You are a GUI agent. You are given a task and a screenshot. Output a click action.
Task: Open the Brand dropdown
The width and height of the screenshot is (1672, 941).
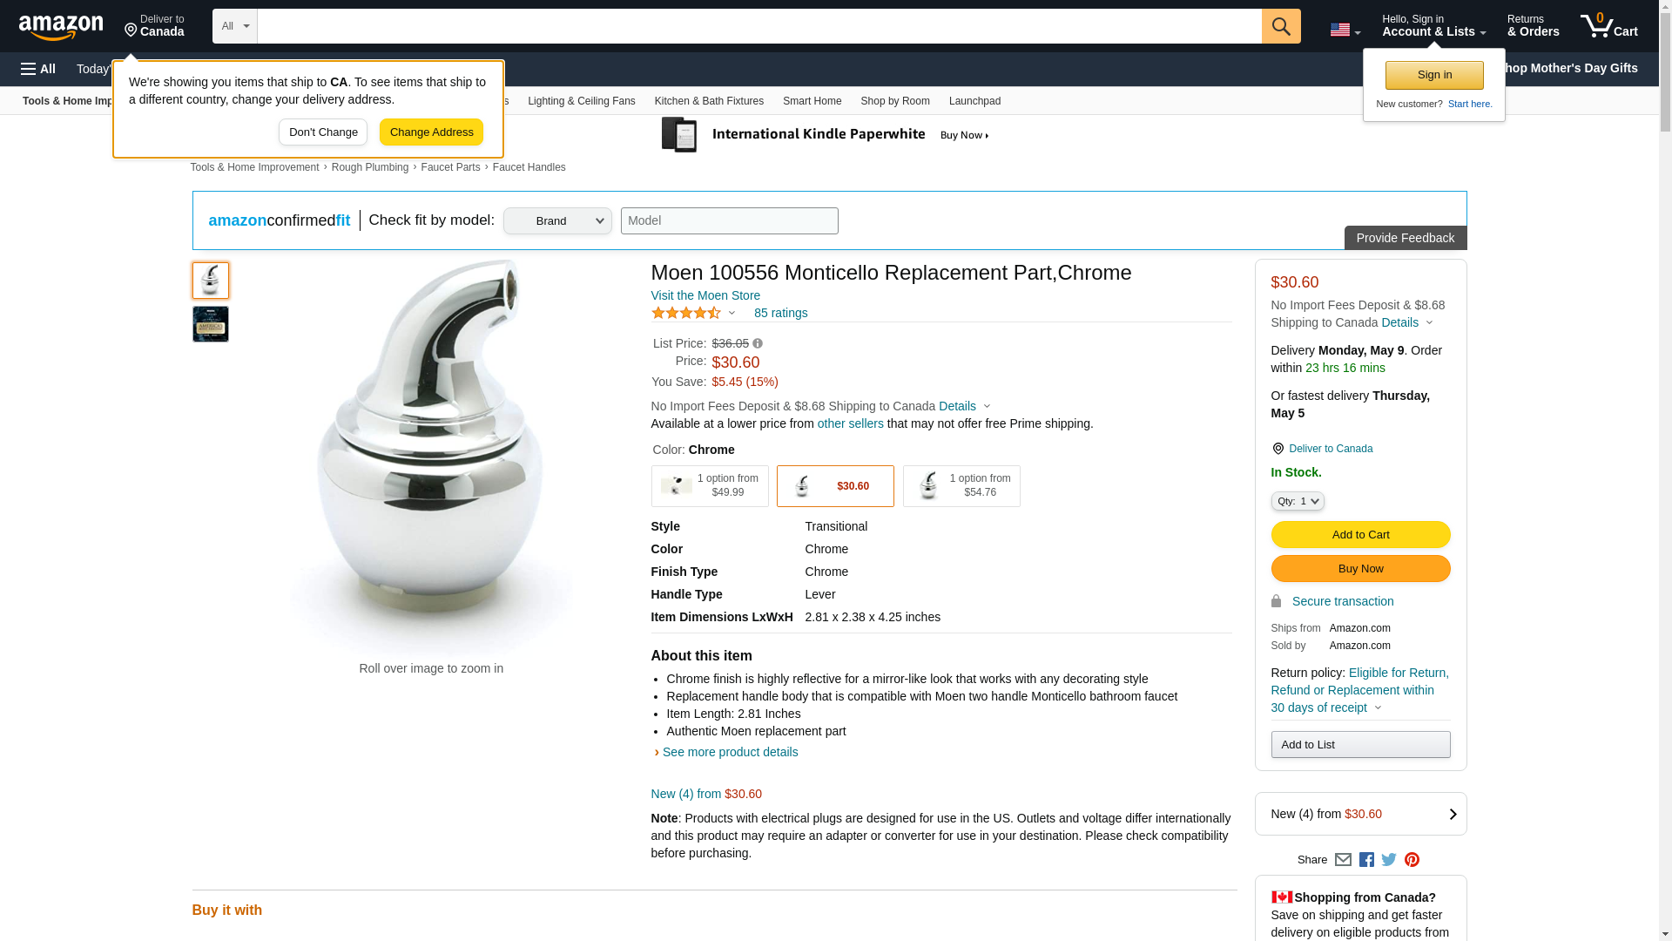[557, 221]
